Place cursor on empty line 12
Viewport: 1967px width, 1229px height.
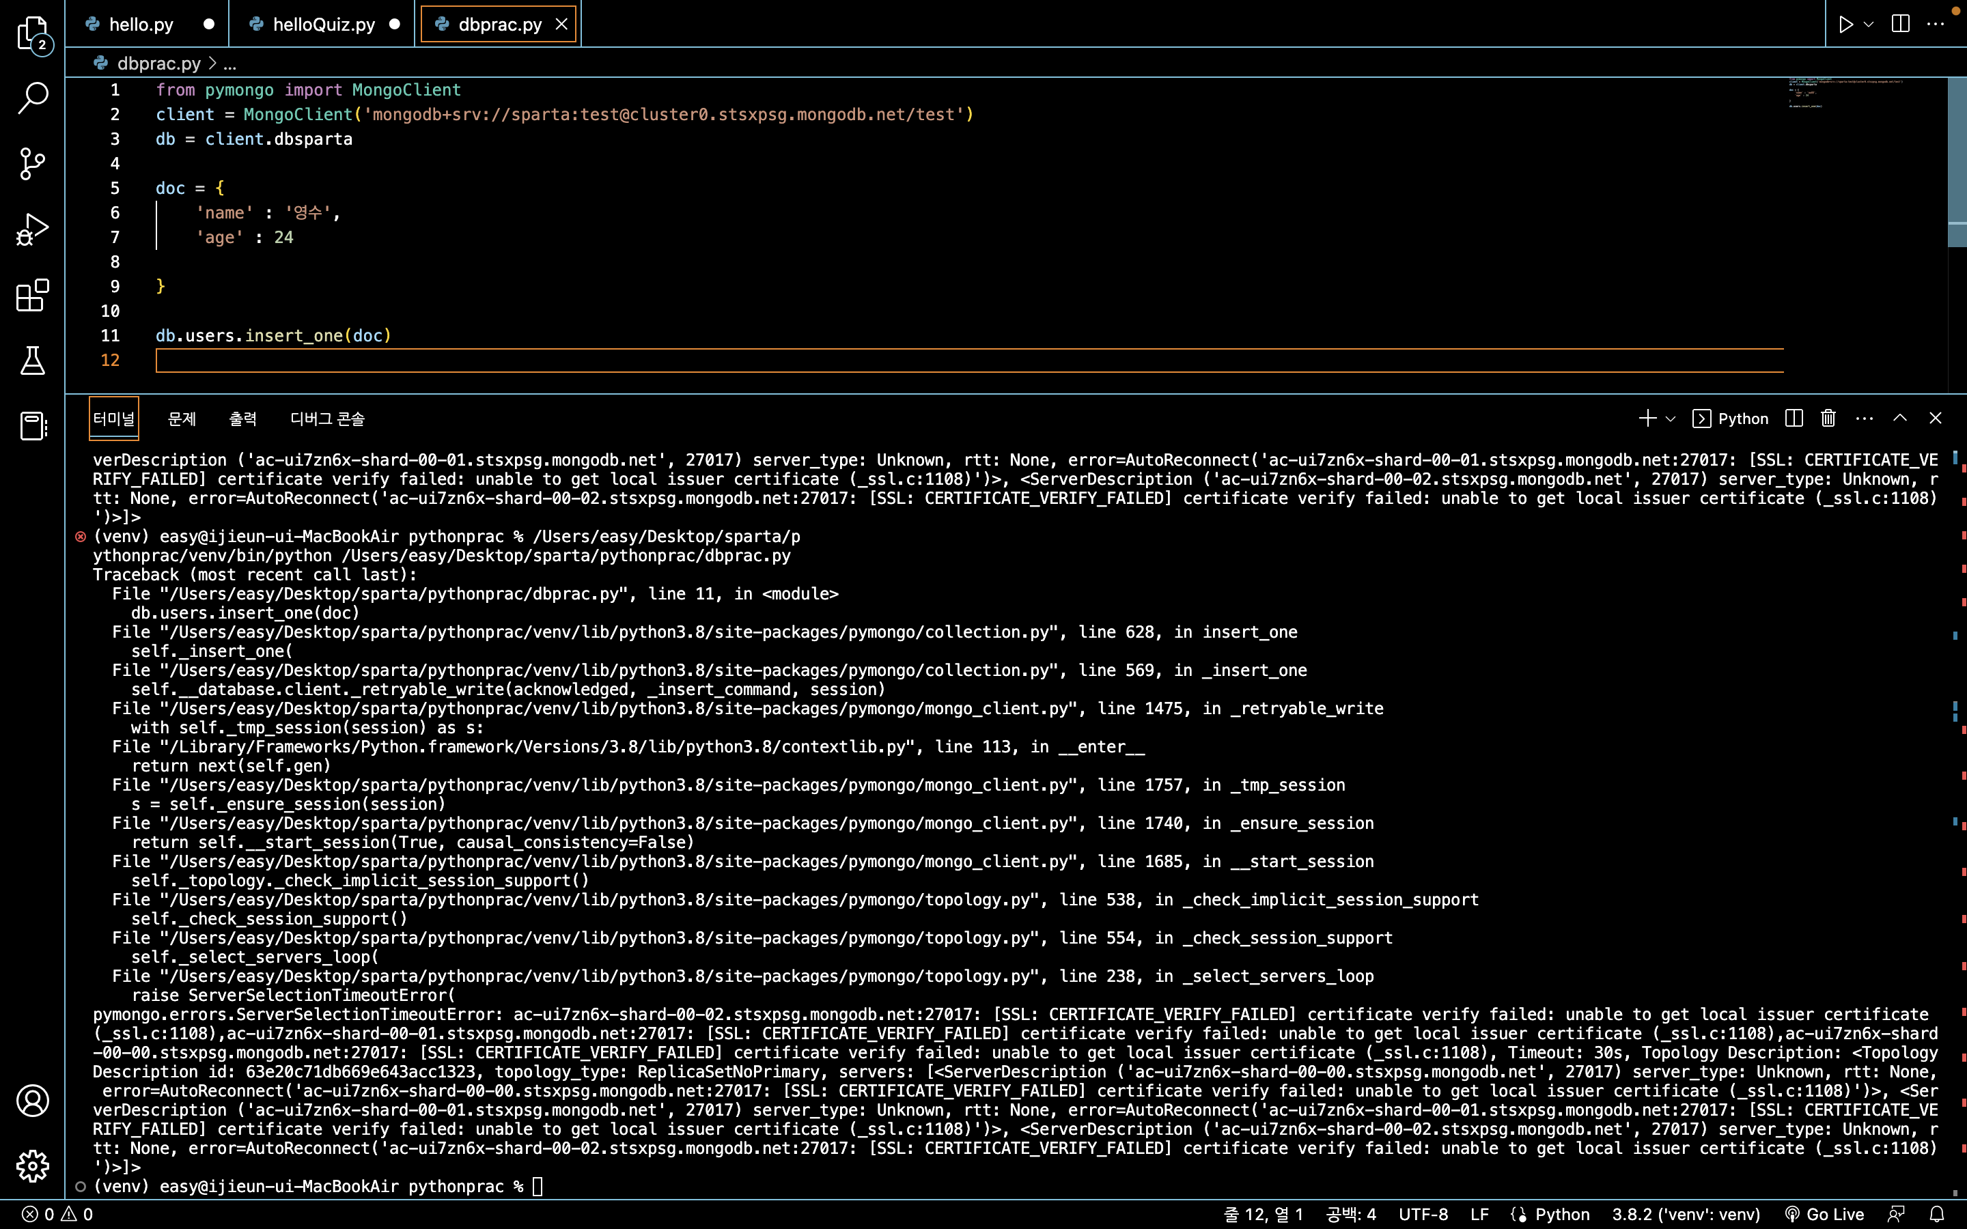pos(969,360)
